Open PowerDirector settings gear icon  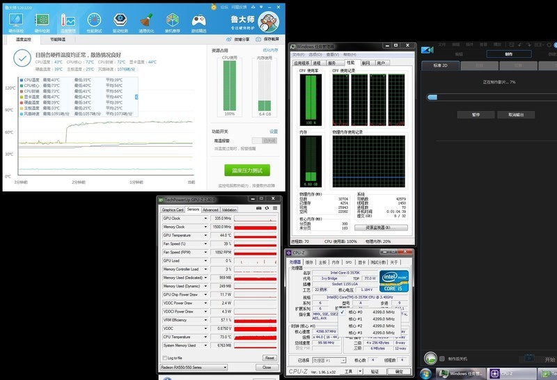(x=549, y=45)
